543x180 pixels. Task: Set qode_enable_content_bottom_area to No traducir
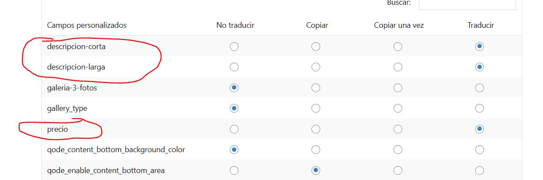(x=234, y=170)
